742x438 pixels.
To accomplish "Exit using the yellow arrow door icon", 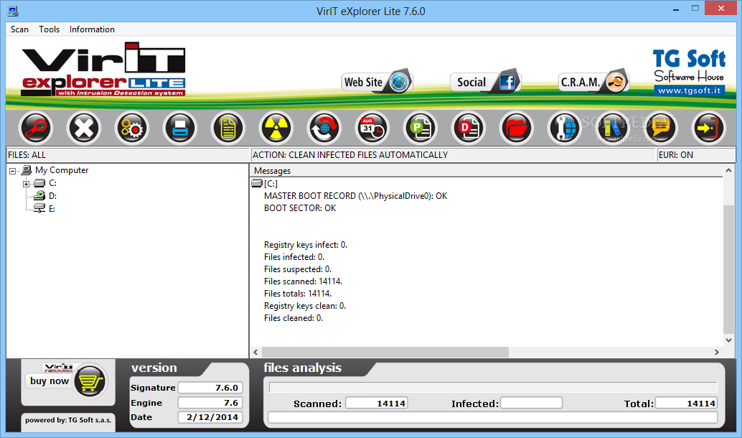I will pyautogui.click(x=708, y=128).
